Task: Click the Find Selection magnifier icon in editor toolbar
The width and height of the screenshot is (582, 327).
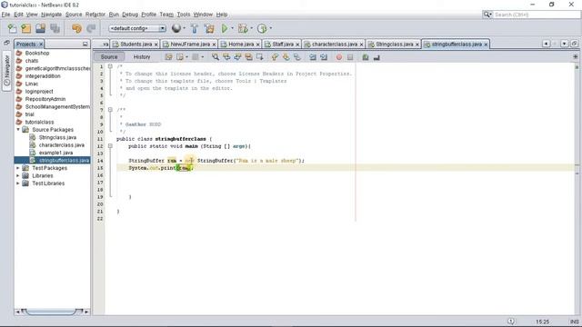Action: 216,57
